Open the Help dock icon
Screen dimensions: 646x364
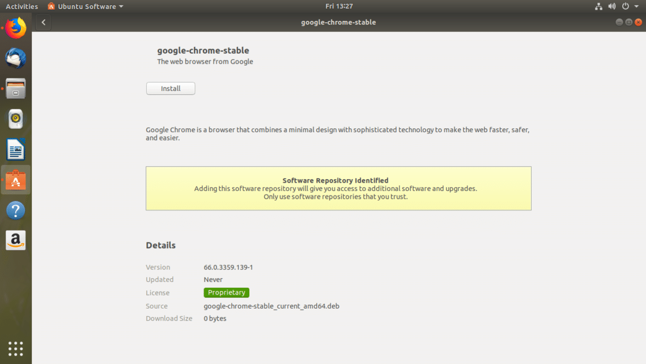tap(16, 211)
